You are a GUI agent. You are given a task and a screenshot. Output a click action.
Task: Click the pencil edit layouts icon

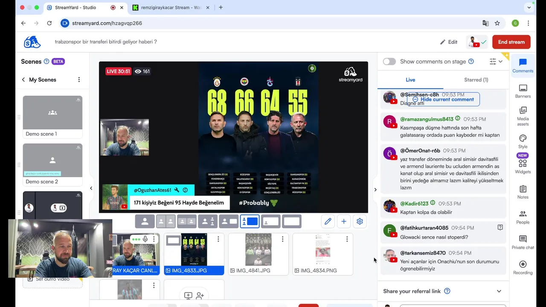tap(328, 221)
